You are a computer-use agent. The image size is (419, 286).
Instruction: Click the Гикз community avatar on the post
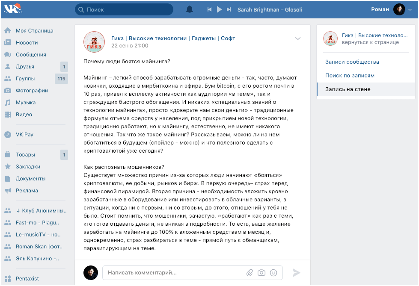pos(94,42)
